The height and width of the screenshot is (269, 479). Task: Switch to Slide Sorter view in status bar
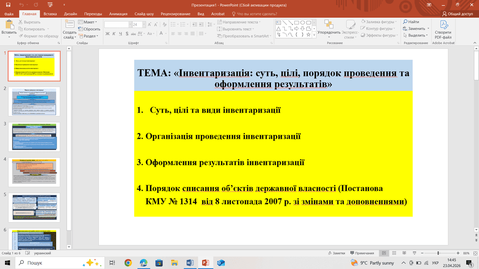tap(394, 253)
